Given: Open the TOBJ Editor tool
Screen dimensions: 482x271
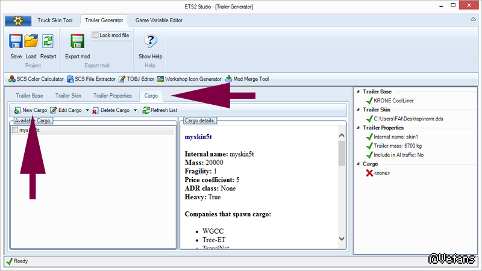Looking at the screenshot, I should (136, 79).
